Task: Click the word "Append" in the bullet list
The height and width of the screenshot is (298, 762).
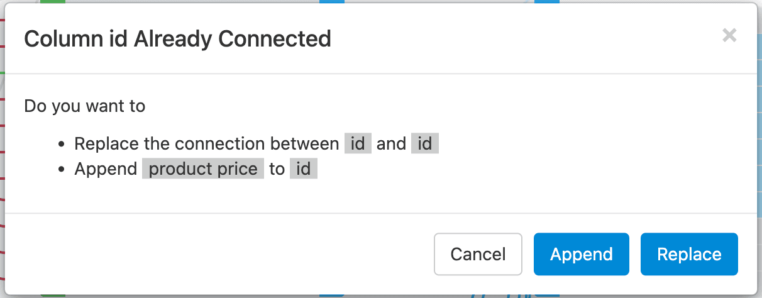Action: 106,169
